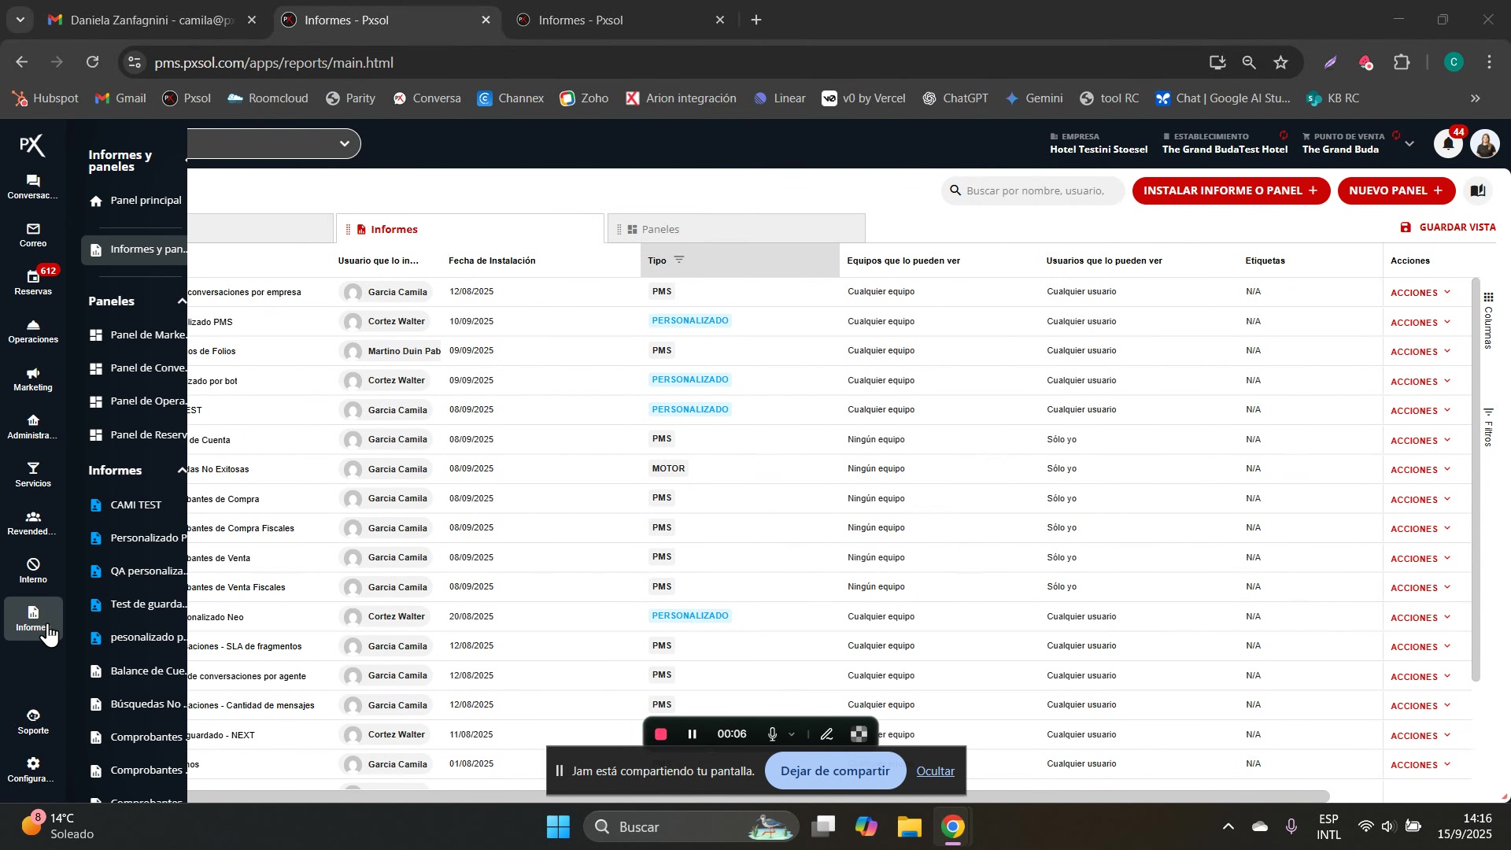The height and width of the screenshot is (850, 1511).
Task: Open Panel principal in sidebar menu
Action: point(135,201)
